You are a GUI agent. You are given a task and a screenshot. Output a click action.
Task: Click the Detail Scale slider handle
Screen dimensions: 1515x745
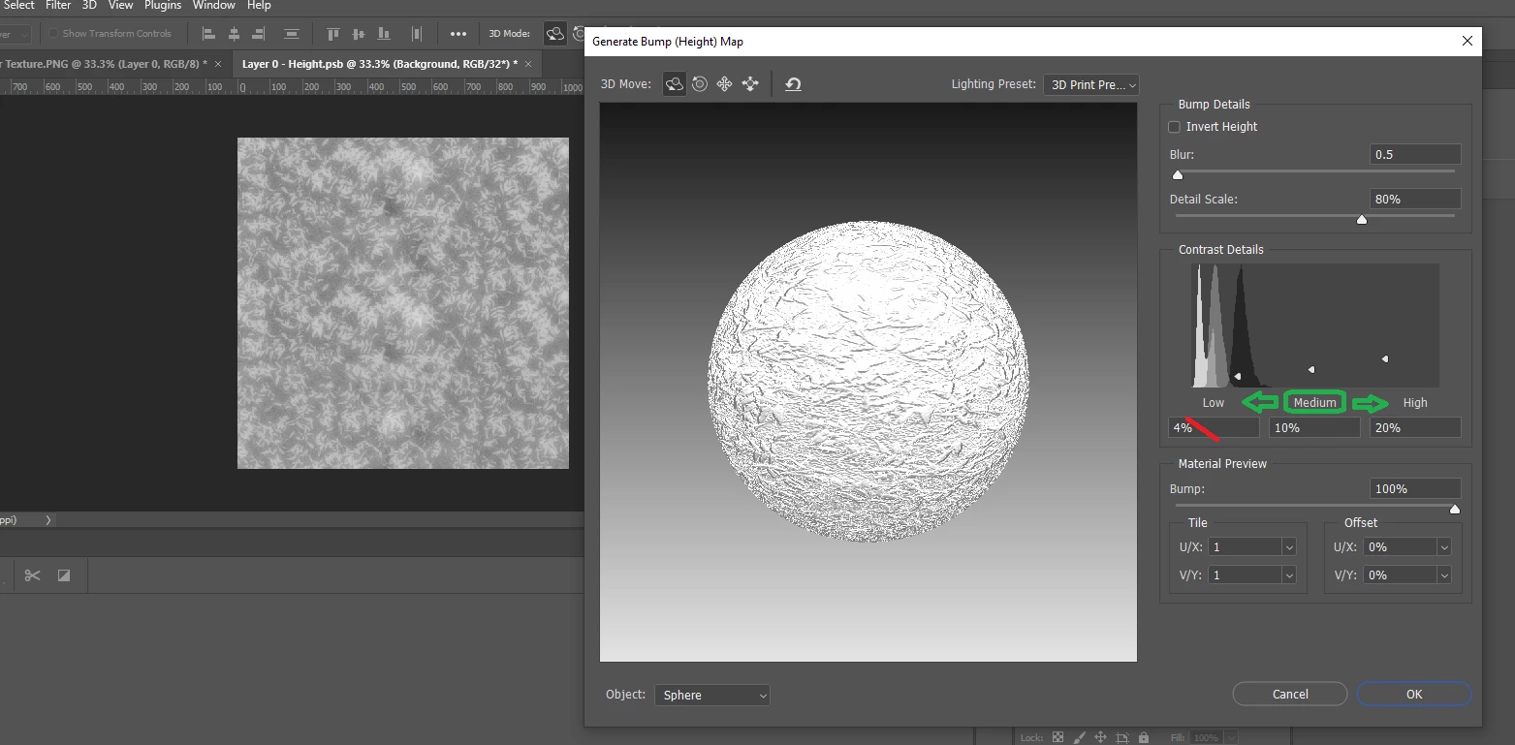[1361, 220]
